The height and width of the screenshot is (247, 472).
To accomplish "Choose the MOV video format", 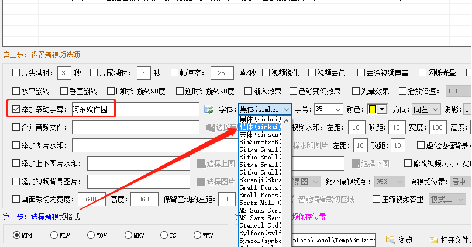I will click(x=91, y=235).
